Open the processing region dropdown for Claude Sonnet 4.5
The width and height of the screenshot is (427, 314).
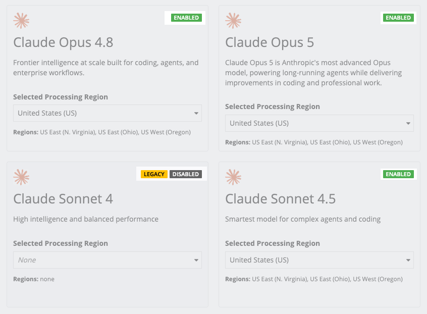coord(319,260)
